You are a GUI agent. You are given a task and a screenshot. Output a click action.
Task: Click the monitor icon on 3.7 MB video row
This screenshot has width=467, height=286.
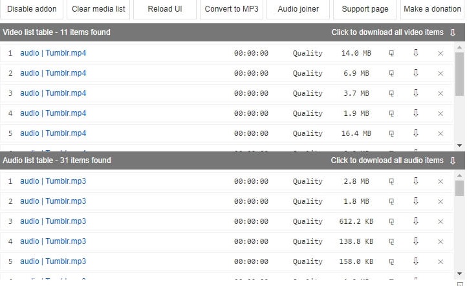[x=391, y=93]
